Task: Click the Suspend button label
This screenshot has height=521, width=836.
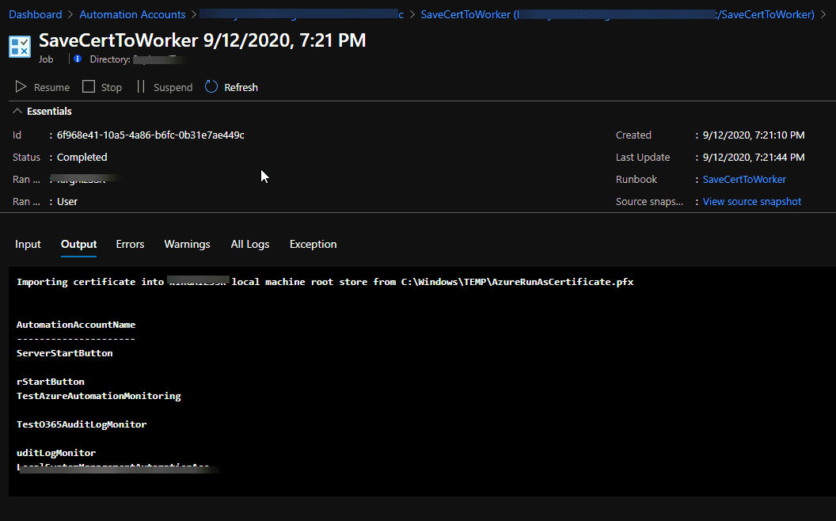Action: tap(173, 87)
